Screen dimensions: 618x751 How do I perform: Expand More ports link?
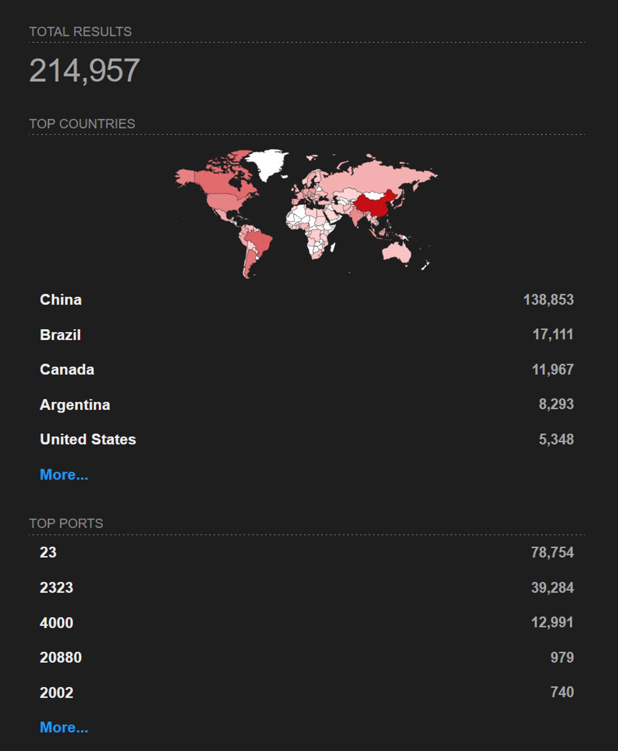(64, 727)
